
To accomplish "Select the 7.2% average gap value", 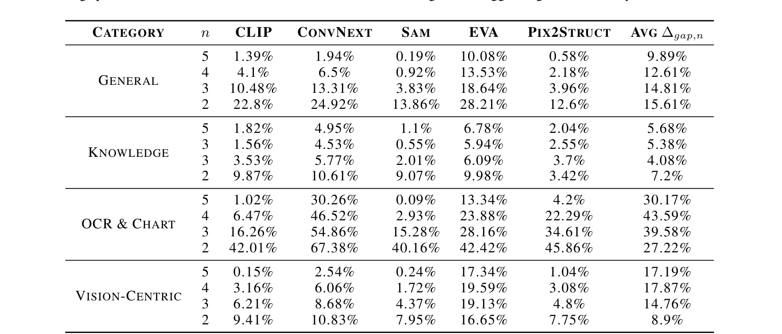I will [667, 177].
